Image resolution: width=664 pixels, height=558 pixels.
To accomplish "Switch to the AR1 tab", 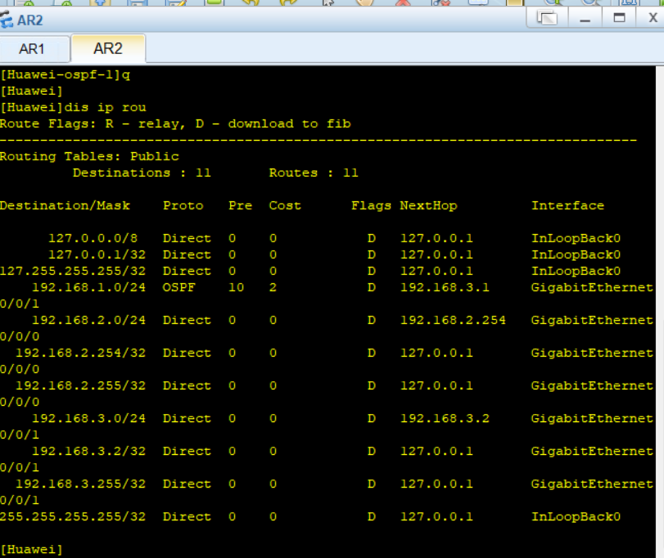I will pos(34,49).
